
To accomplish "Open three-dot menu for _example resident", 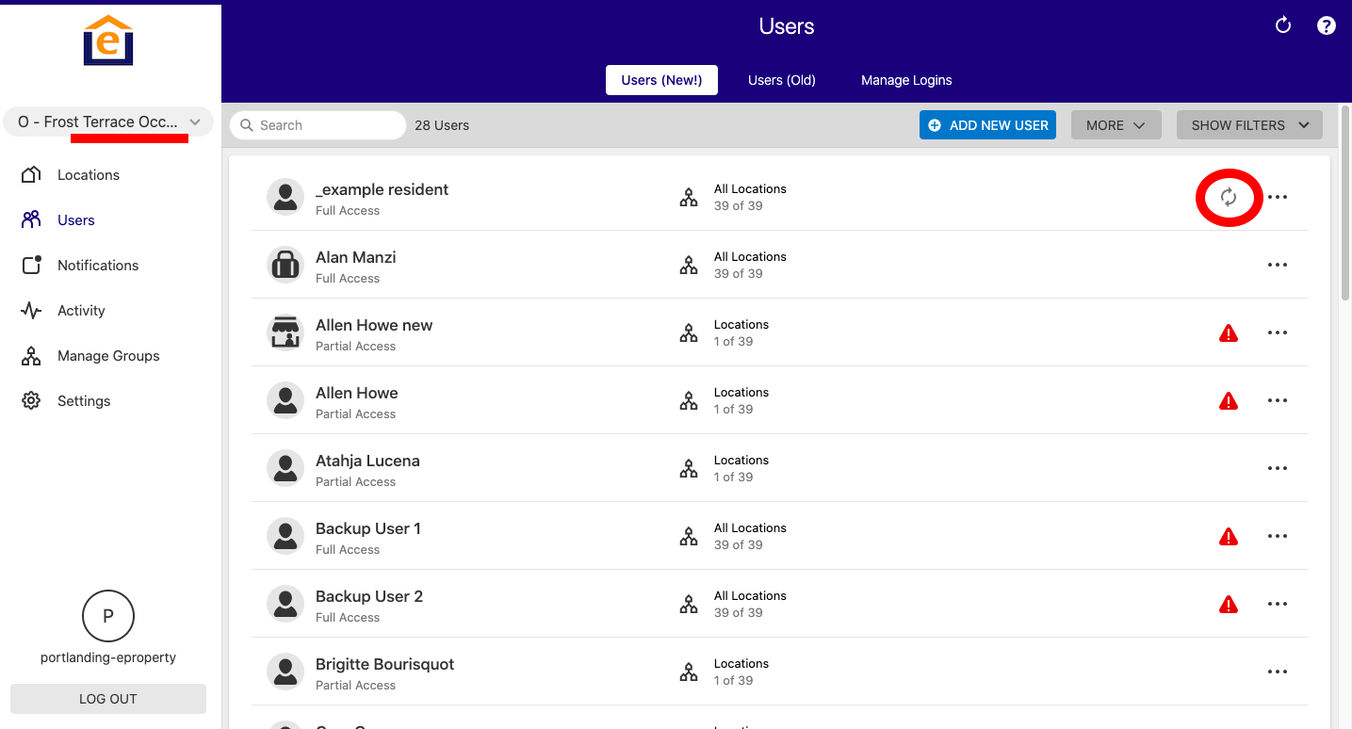I will (x=1278, y=197).
